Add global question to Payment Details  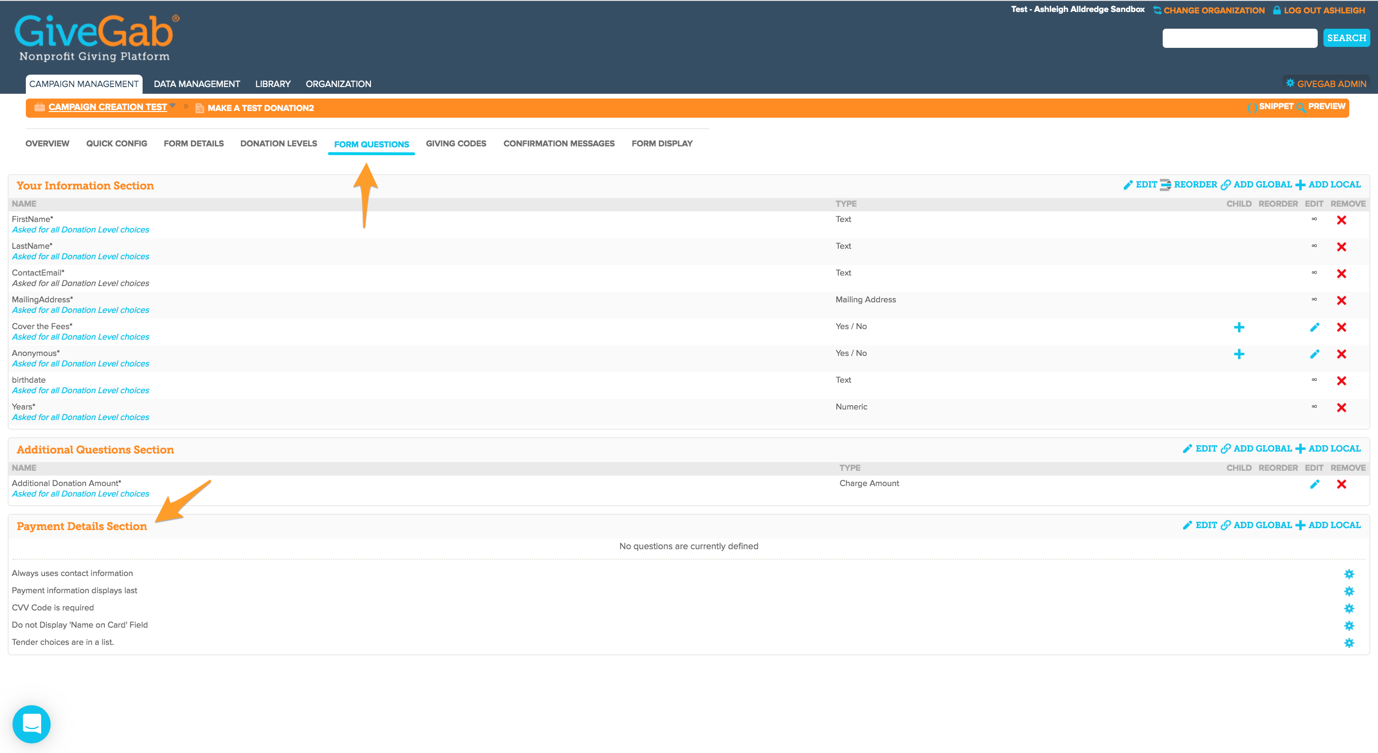[x=1256, y=525]
